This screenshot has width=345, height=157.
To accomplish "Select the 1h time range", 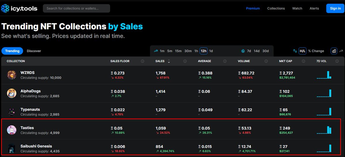I will [196, 51].
